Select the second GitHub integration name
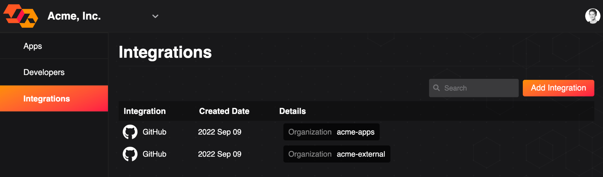This screenshot has width=603, height=177. click(x=154, y=154)
